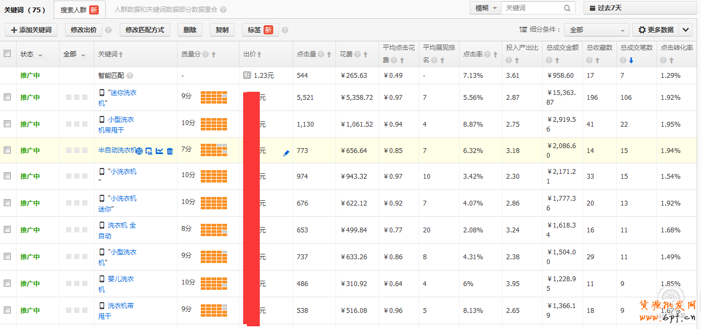Edit bid with the blue pencil icon

[x=286, y=153]
